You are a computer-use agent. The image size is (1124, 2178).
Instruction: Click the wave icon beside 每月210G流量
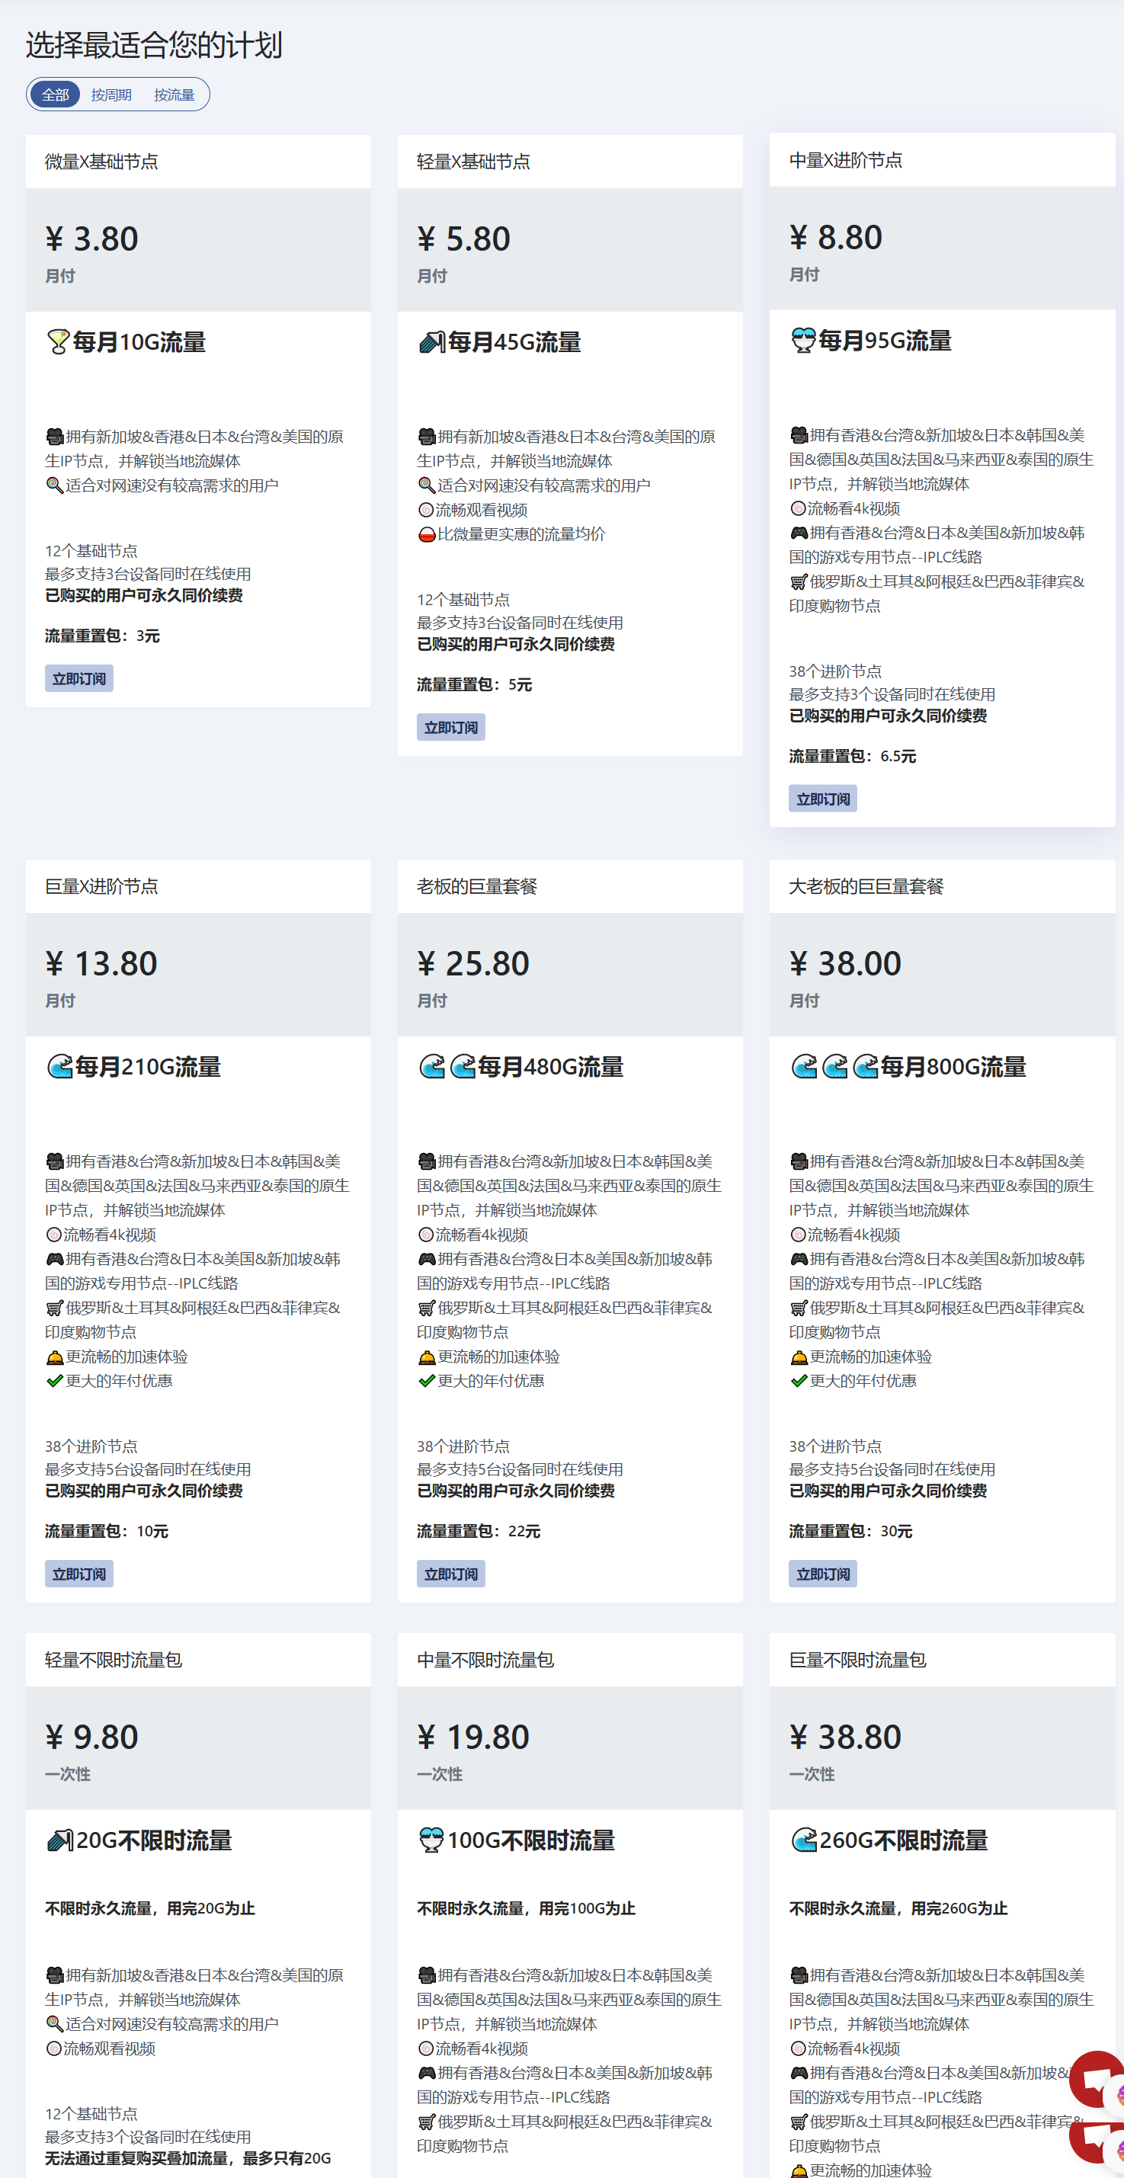click(x=59, y=1067)
